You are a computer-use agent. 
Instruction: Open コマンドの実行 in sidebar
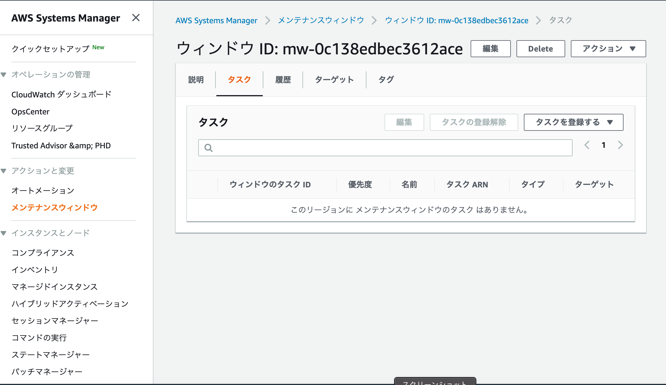tap(39, 338)
